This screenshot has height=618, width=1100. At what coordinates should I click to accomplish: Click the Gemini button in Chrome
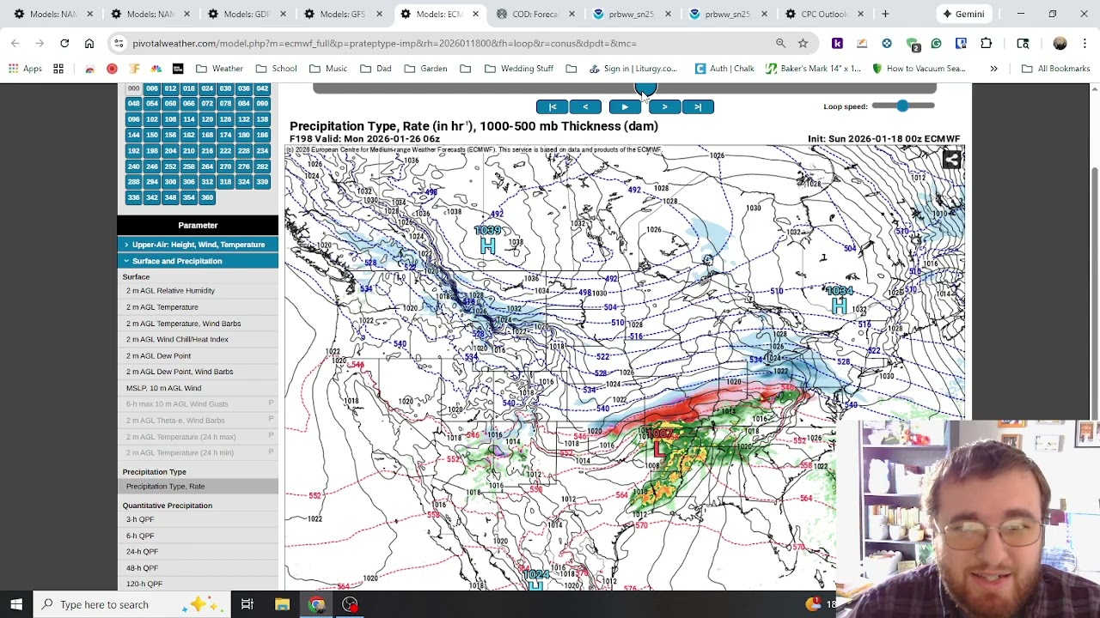[x=962, y=14]
